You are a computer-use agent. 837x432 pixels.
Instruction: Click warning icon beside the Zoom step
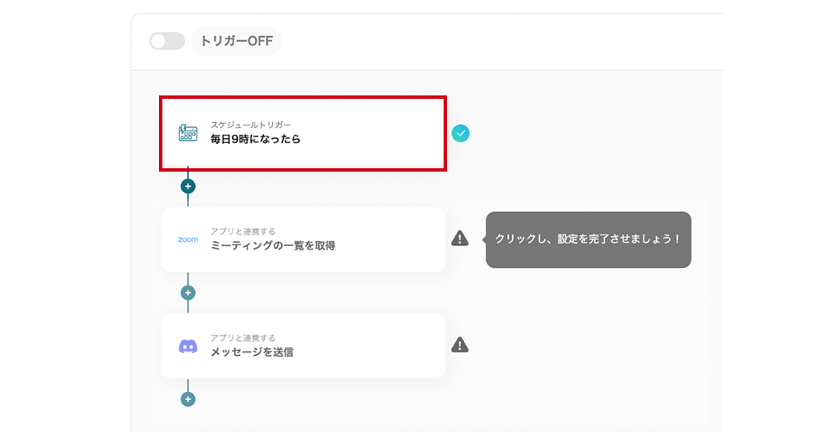pos(460,238)
